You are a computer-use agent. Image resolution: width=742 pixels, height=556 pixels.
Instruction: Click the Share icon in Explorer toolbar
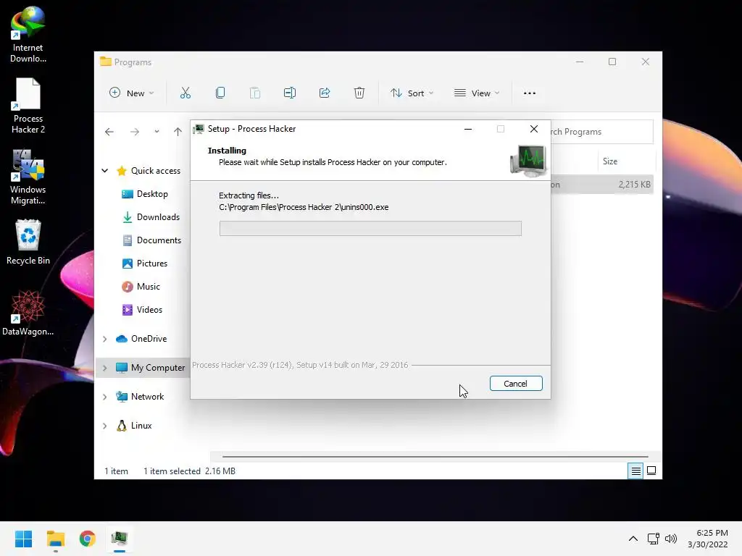pyautogui.click(x=325, y=93)
